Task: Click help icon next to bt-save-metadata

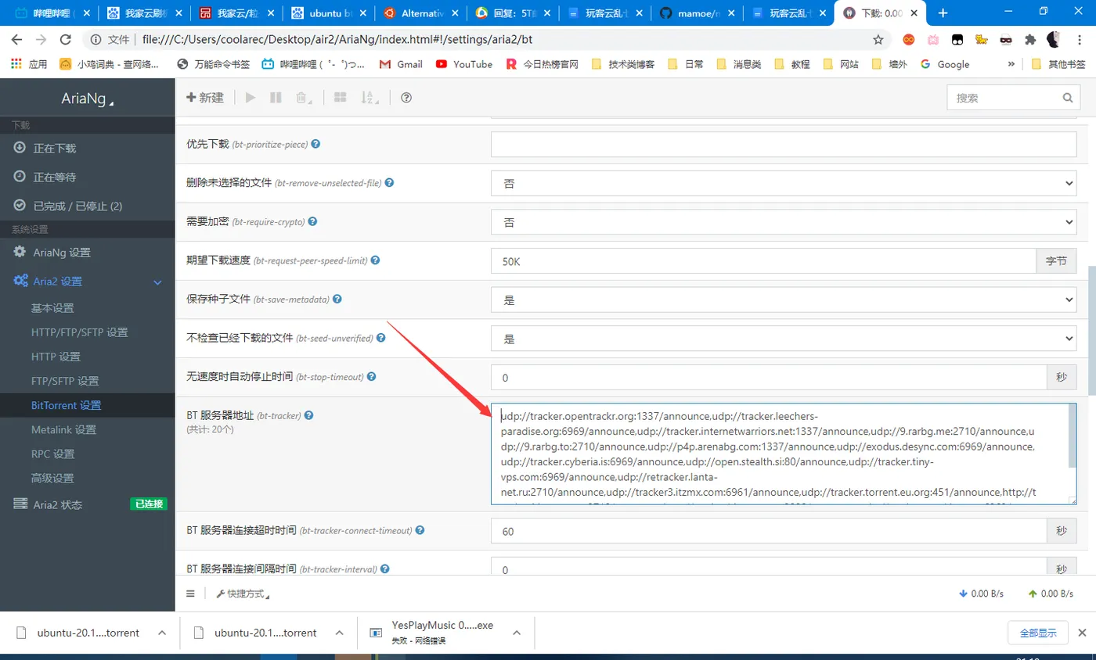Action: point(337,299)
